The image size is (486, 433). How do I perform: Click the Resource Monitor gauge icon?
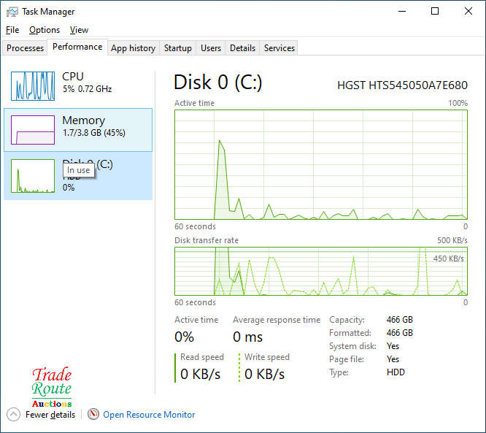(93, 414)
